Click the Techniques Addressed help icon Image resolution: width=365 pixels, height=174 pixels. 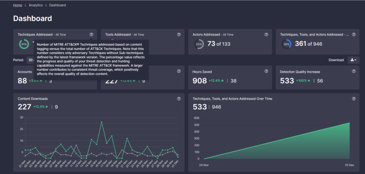(91, 34)
